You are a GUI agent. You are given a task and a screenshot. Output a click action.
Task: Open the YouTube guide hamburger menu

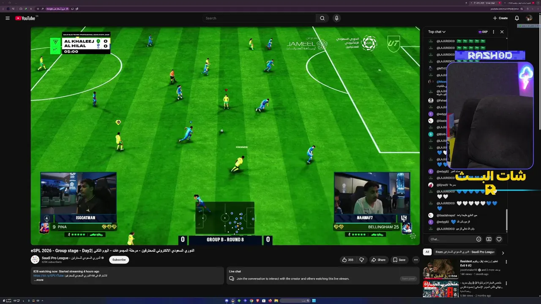click(7, 18)
